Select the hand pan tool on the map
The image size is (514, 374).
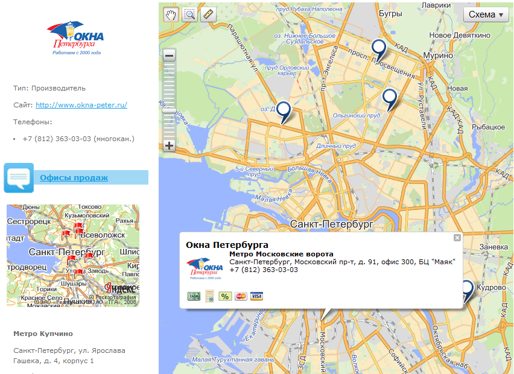(171, 14)
